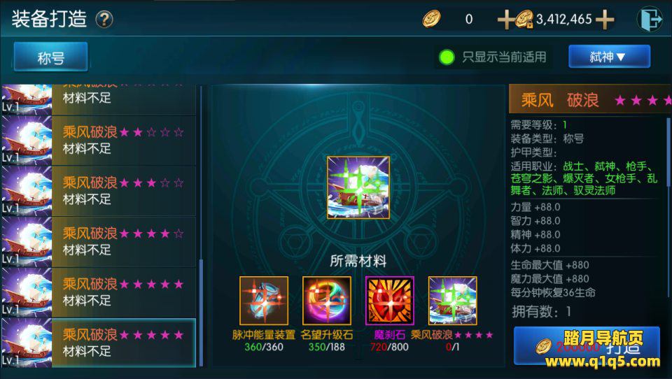Screen dimensions: 672x379
Task: Add bound coins with second plus icon
Action: click(x=605, y=20)
